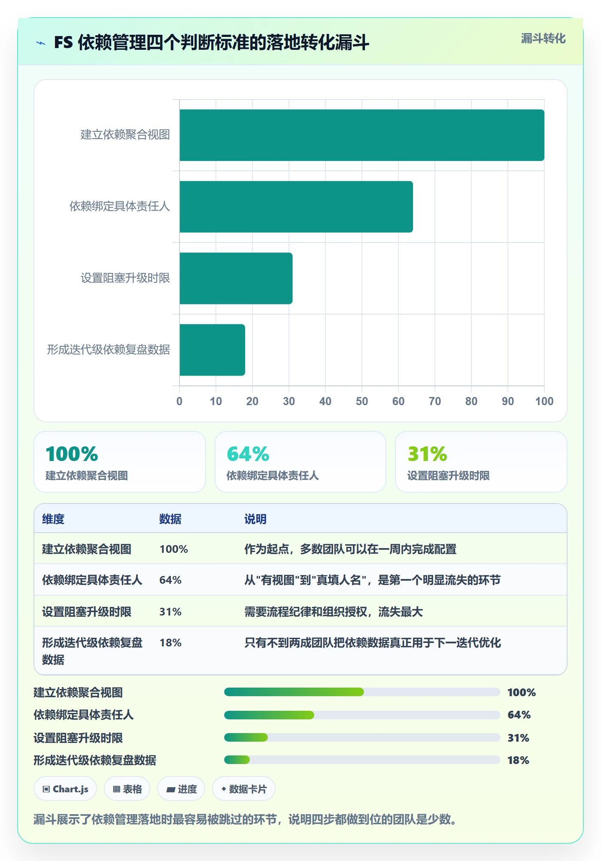This screenshot has width=601, height=861.
Task: Click the 31% value in the table
Action: tap(170, 612)
